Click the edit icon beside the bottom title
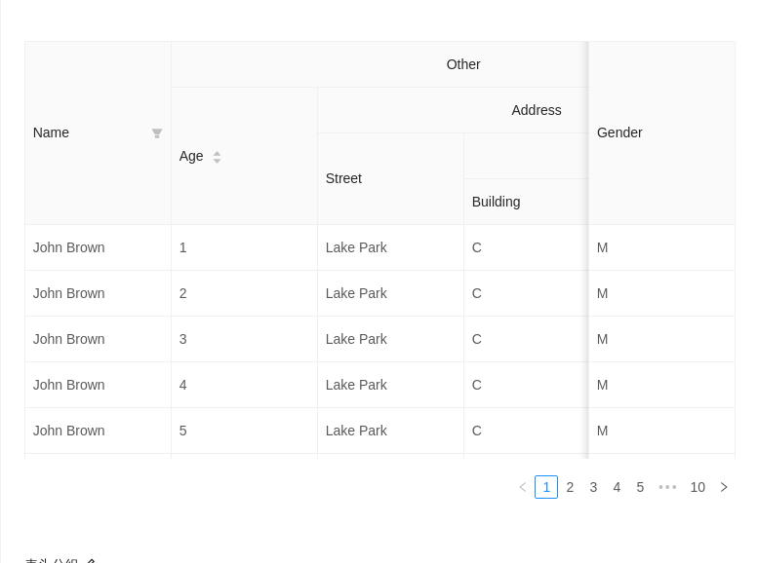 pos(91,560)
